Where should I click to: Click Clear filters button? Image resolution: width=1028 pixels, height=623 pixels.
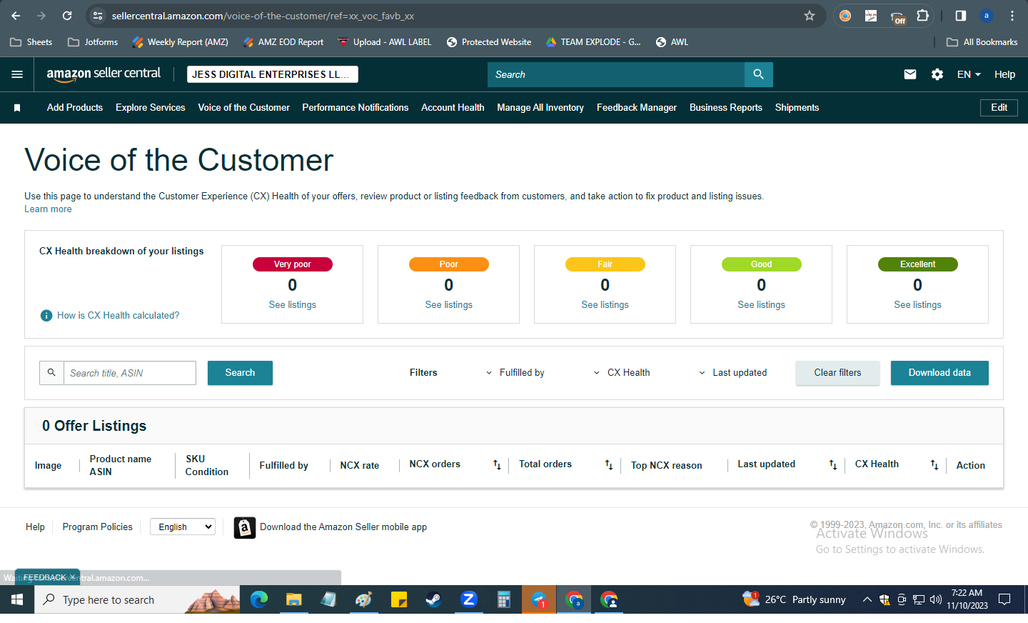click(x=837, y=373)
